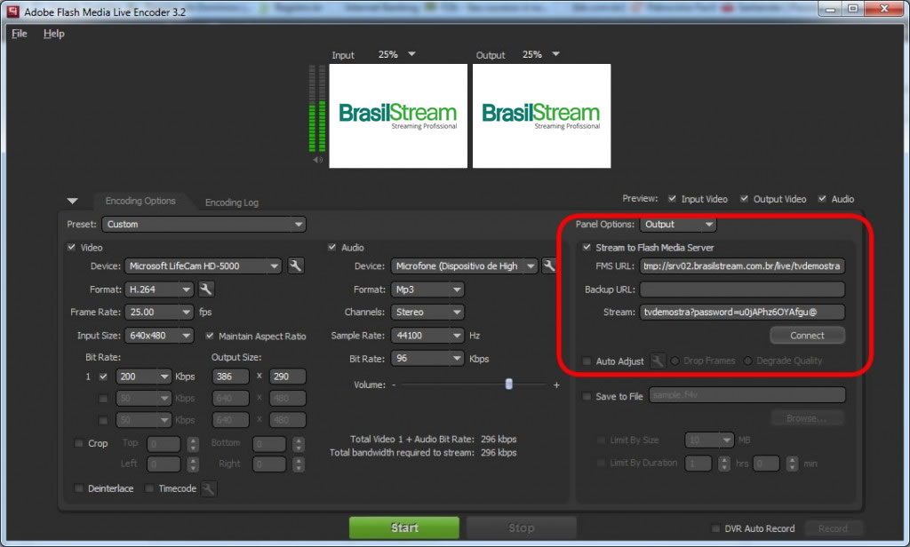
Task: Open the Preset dropdown
Action: click(204, 225)
